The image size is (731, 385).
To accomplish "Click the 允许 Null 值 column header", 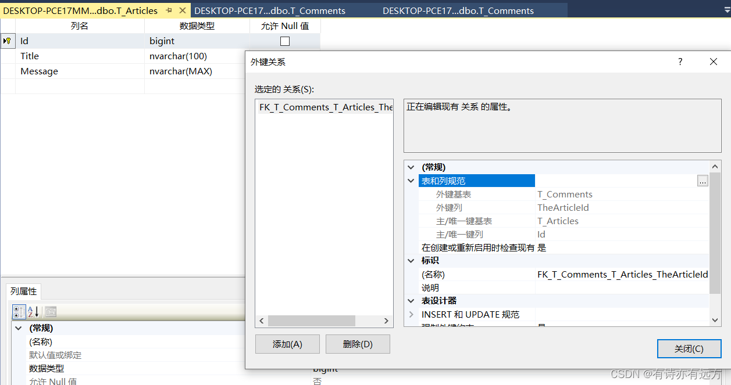I will coord(285,26).
